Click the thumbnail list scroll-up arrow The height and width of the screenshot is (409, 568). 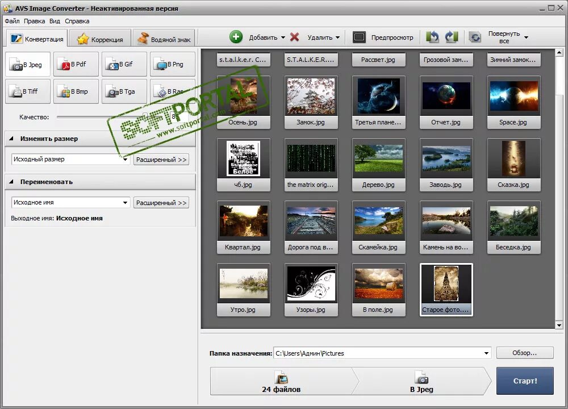(559, 53)
